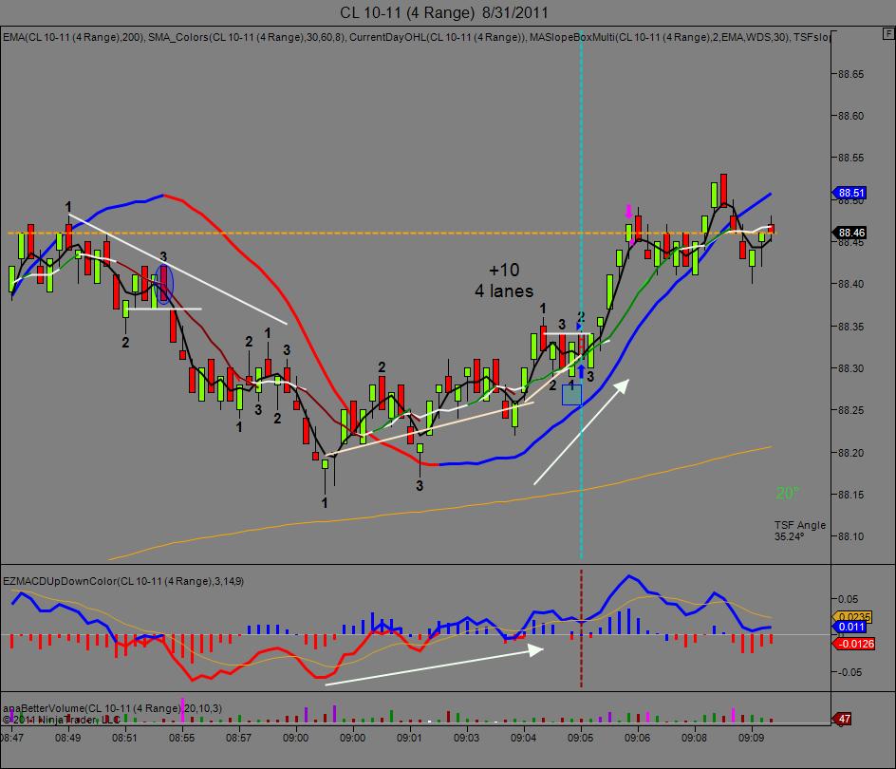Click the 88.35 price axis label

[x=850, y=327]
